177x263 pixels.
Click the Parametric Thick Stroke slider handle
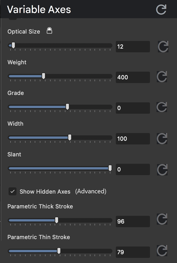56,220
